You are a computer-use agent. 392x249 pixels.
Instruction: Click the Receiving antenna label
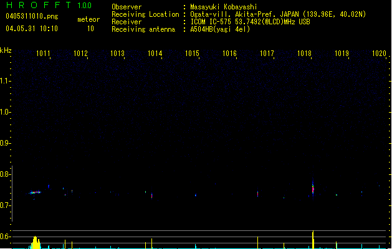tap(143, 29)
